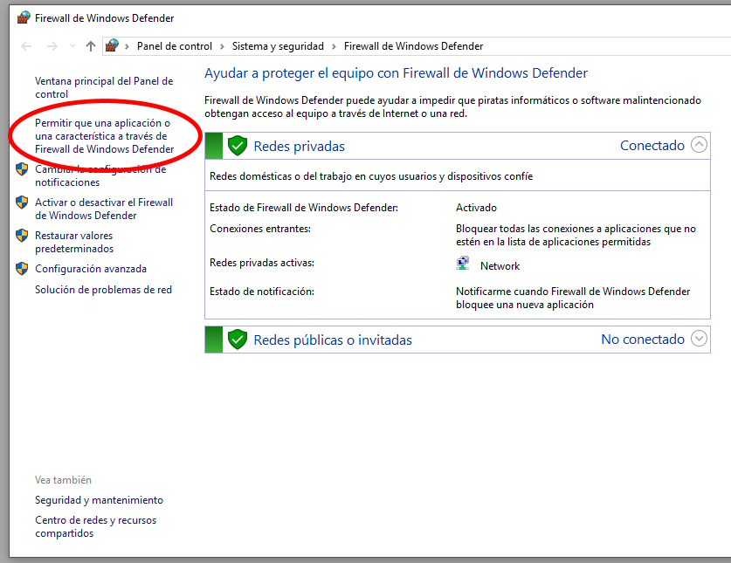Screen dimensions: 731x563
Task: Go to Ventana principal del Panel de control
Action: click(x=104, y=87)
